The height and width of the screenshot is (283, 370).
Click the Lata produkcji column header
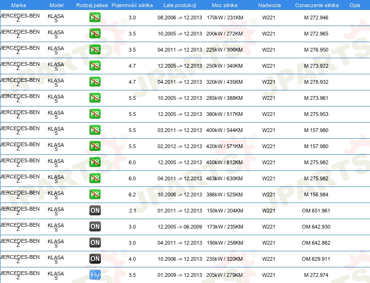(x=180, y=5)
